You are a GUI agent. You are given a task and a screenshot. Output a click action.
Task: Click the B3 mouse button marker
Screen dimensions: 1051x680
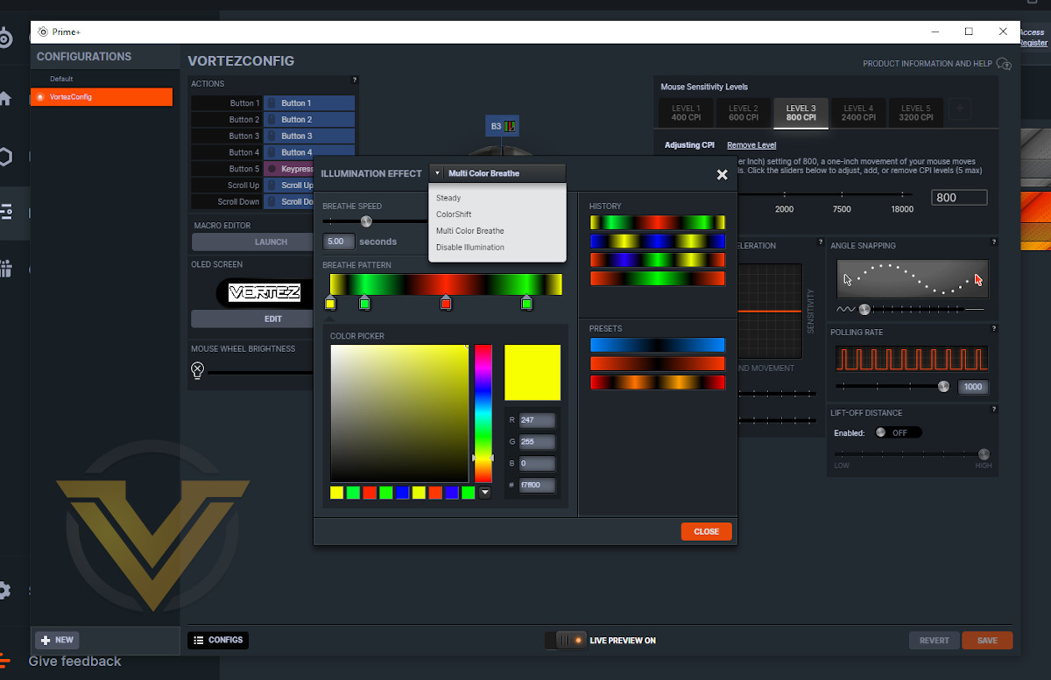point(503,126)
